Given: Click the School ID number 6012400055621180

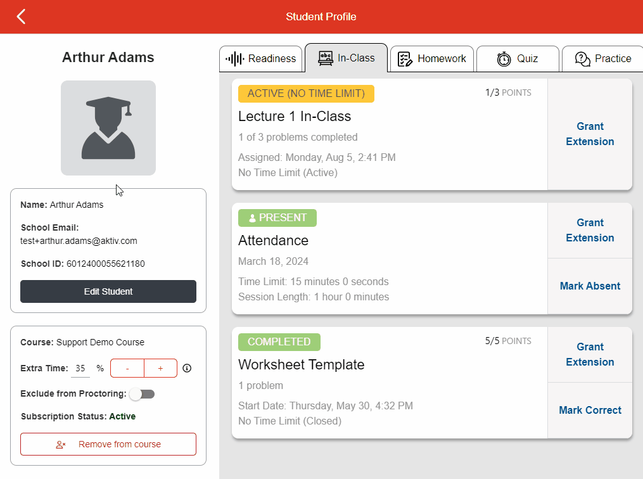Looking at the screenshot, I should pyautogui.click(x=106, y=264).
